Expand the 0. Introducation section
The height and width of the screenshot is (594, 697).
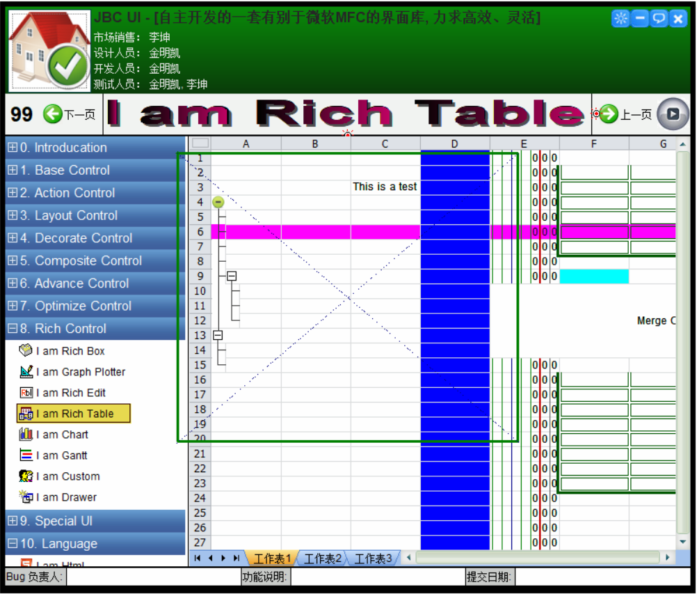13,148
